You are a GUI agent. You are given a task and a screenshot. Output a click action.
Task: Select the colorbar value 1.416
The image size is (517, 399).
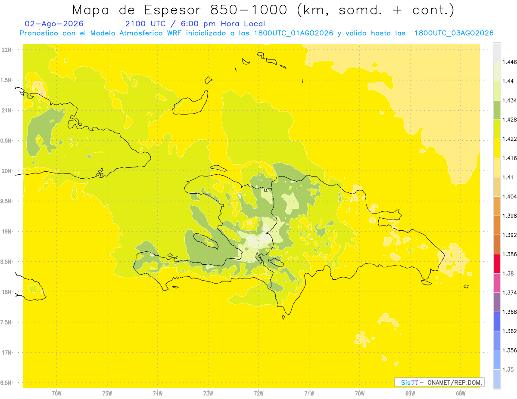tap(510, 158)
